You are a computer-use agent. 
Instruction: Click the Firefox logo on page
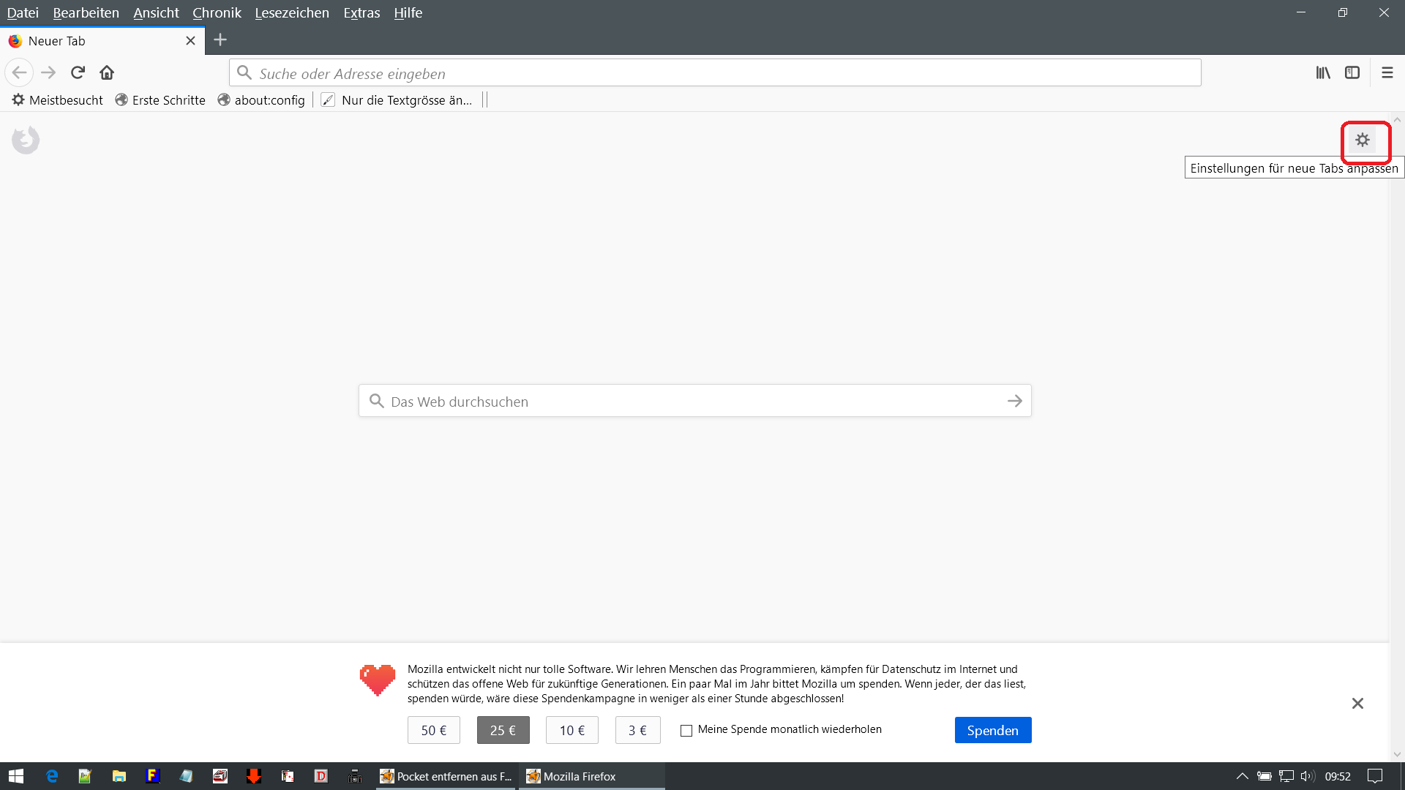point(26,140)
